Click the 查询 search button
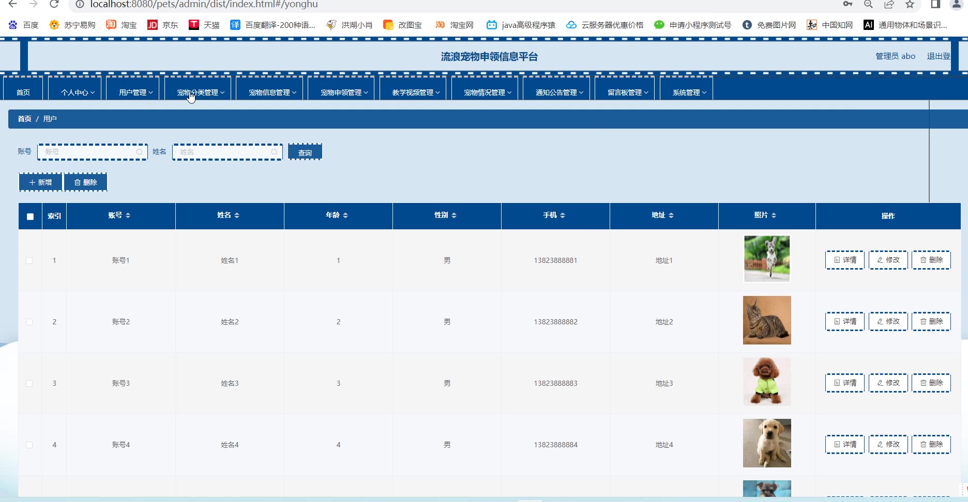Screen dimensions: 968x502 click(x=305, y=152)
